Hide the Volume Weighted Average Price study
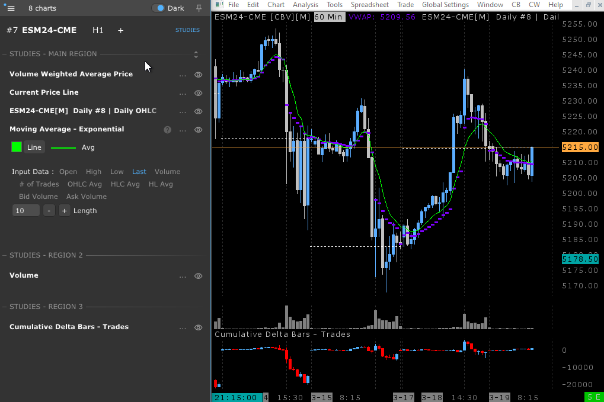The image size is (604, 402). [199, 75]
